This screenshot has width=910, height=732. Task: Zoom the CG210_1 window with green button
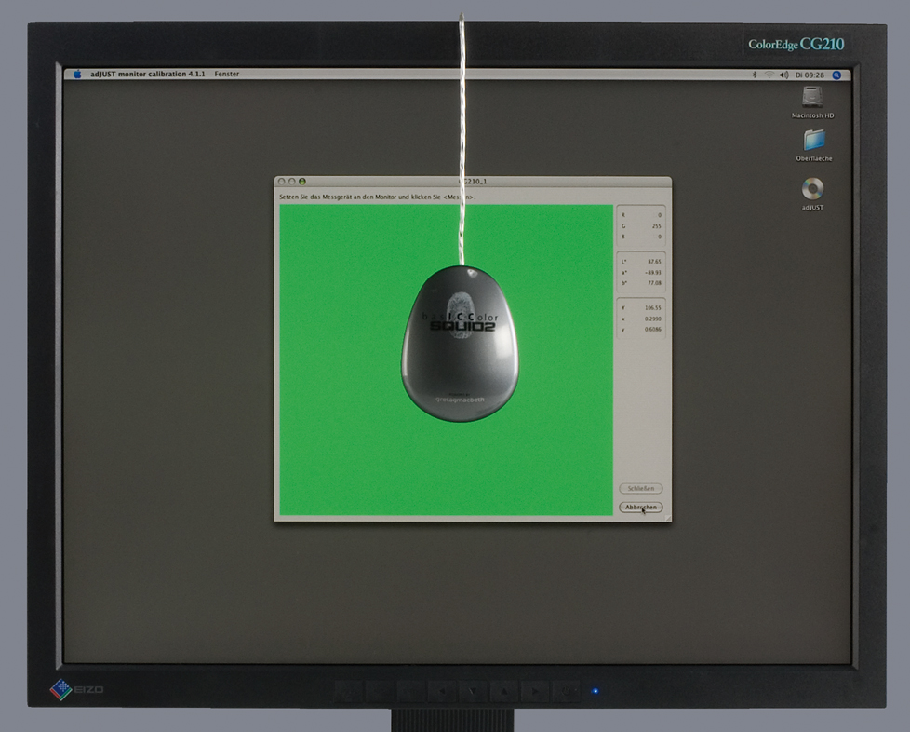coord(302,182)
